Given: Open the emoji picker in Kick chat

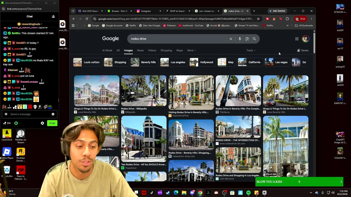Looking at the screenshot, I should click(x=53, y=114).
